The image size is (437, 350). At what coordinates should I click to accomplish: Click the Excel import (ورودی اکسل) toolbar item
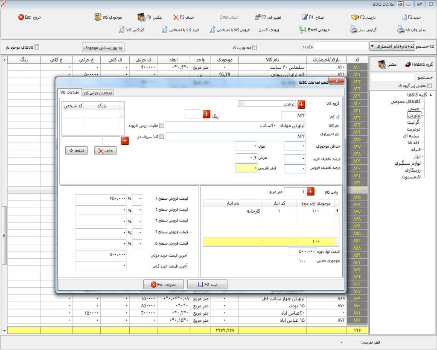[x=269, y=30]
